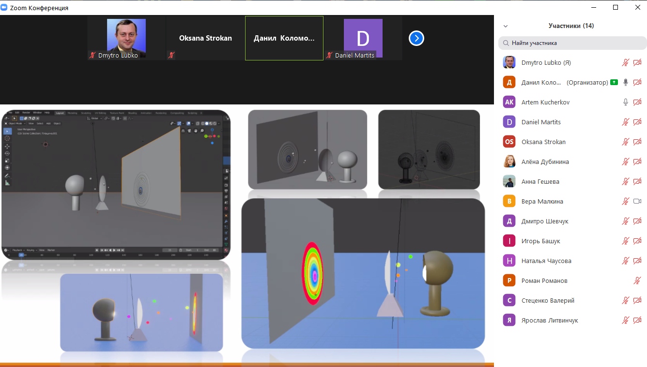Click Dmytro Lubko's camera-off icon in participants list
The height and width of the screenshot is (367, 647).
(637, 62)
